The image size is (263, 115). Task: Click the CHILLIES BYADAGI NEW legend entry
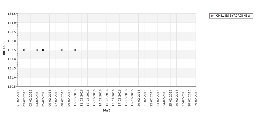click(x=231, y=16)
